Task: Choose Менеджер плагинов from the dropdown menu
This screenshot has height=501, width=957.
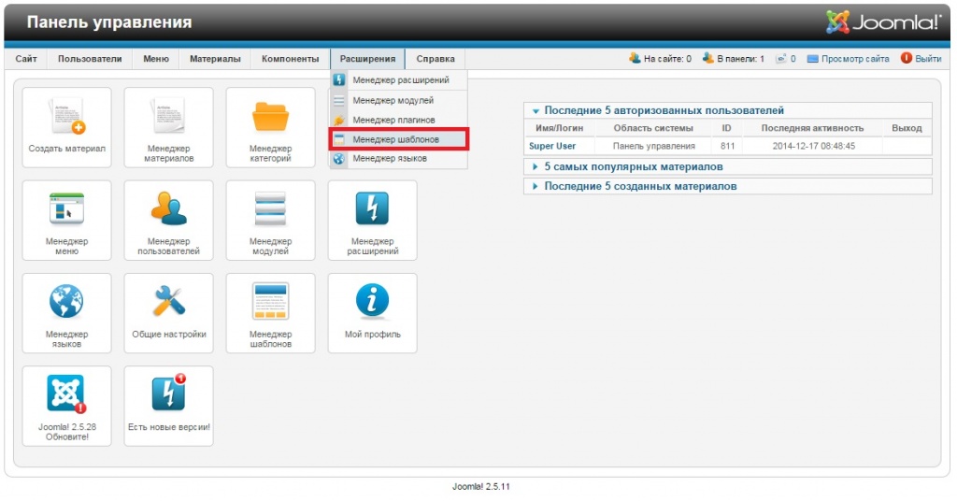Action: click(x=393, y=120)
